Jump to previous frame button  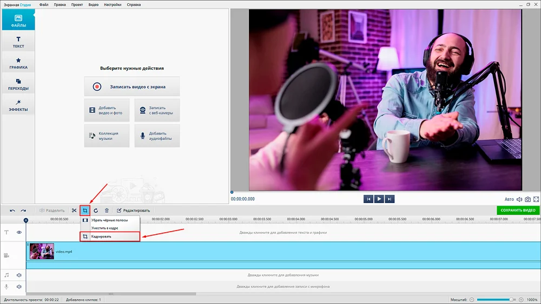[x=368, y=199]
